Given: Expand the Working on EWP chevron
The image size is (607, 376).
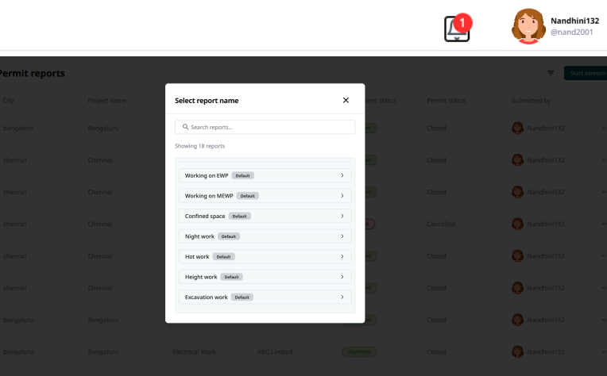Looking at the screenshot, I should [342, 175].
